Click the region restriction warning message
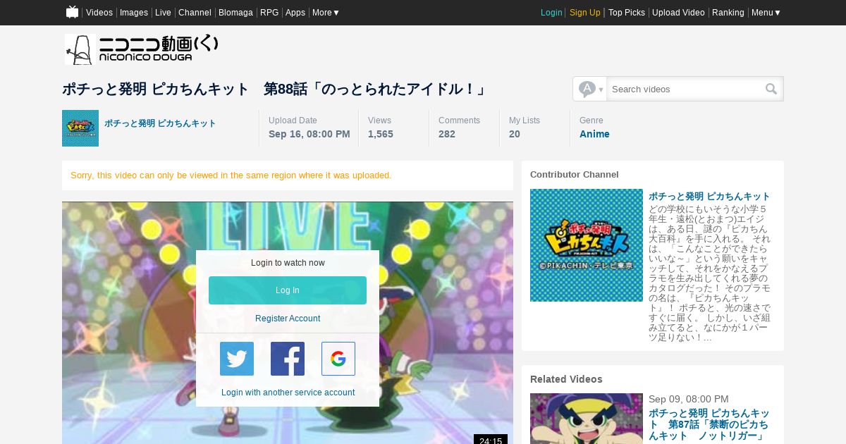The height and width of the screenshot is (444, 846). (231, 175)
